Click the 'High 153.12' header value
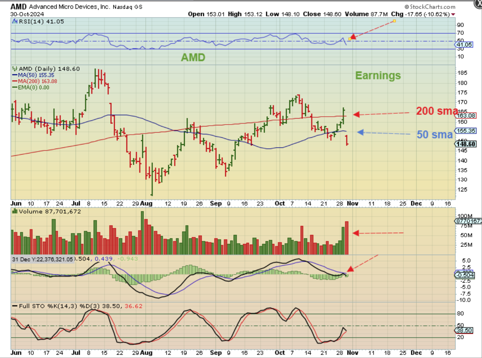This screenshot has height=358, width=482. [x=245, y=14]
